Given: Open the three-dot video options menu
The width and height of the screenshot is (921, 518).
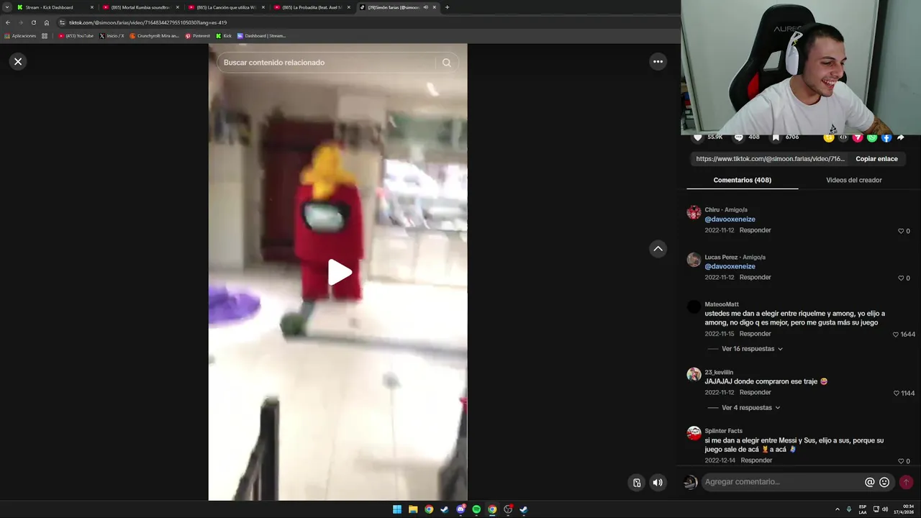Looking at the screenshot, I should pyautogui.click(x=658, y=62).
